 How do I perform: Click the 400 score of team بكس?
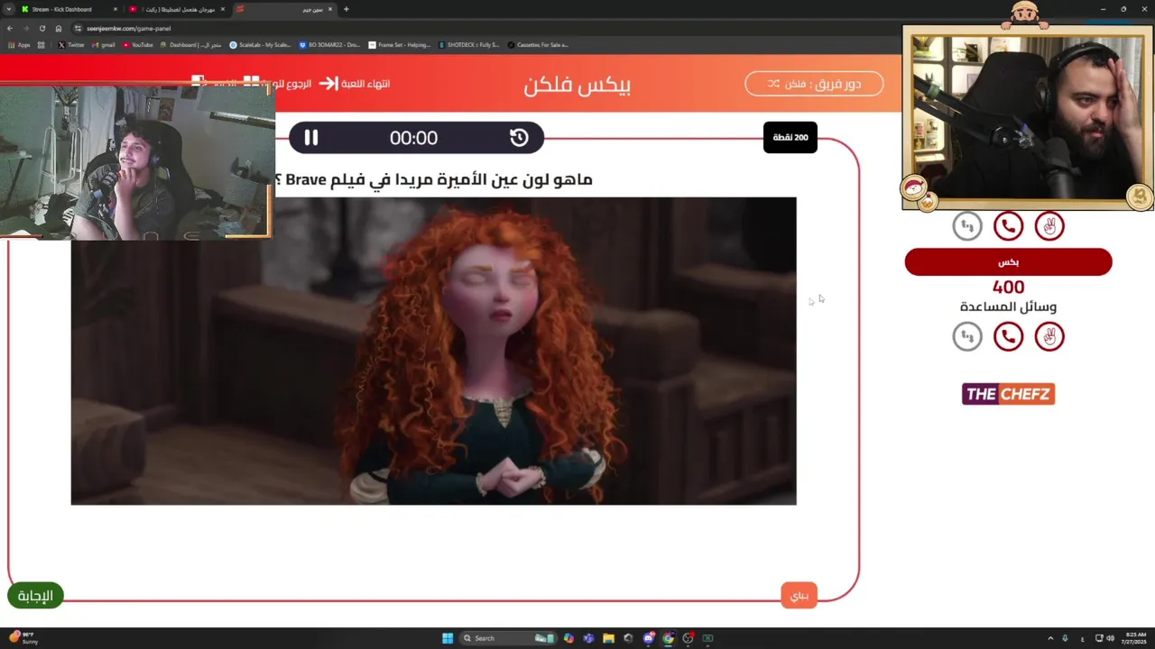pyautogui.click(x=1008, y=287)
